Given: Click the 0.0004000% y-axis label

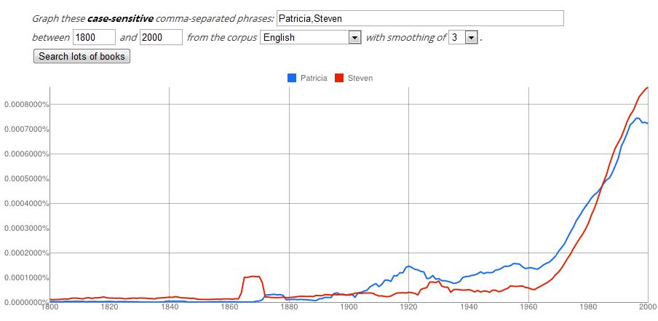Looking at the screenshot, I should click(x=25, y=204).
